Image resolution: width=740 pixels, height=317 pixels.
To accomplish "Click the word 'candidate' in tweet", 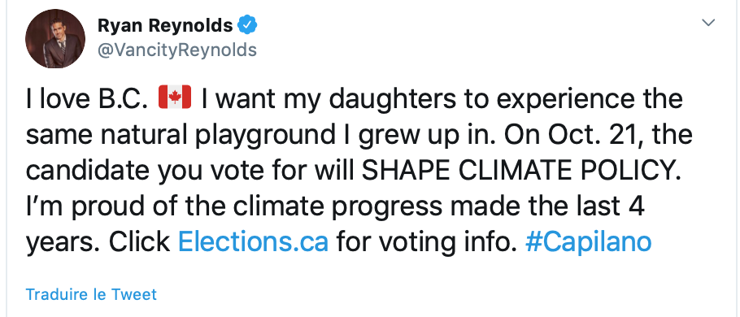I will coord(89,171).
